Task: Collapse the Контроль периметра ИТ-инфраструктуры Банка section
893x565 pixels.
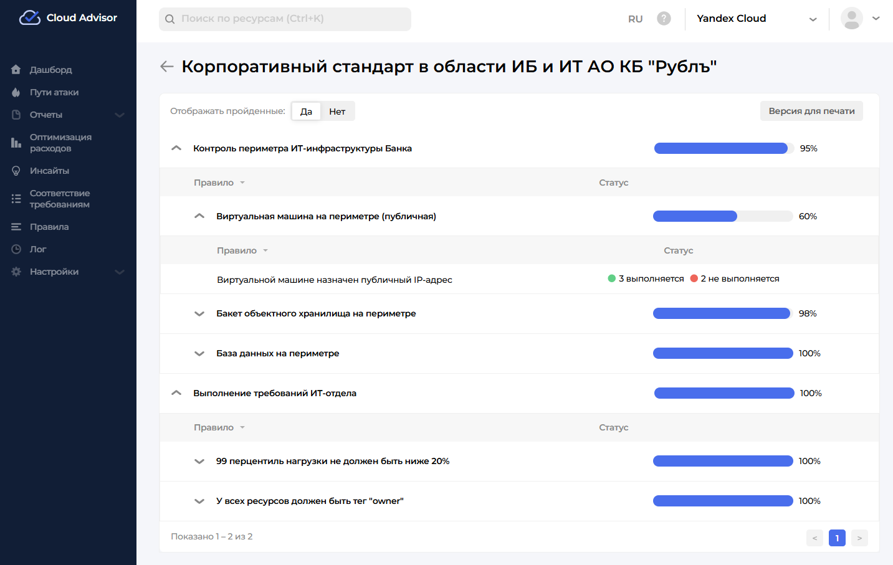Action: point(176,148)
